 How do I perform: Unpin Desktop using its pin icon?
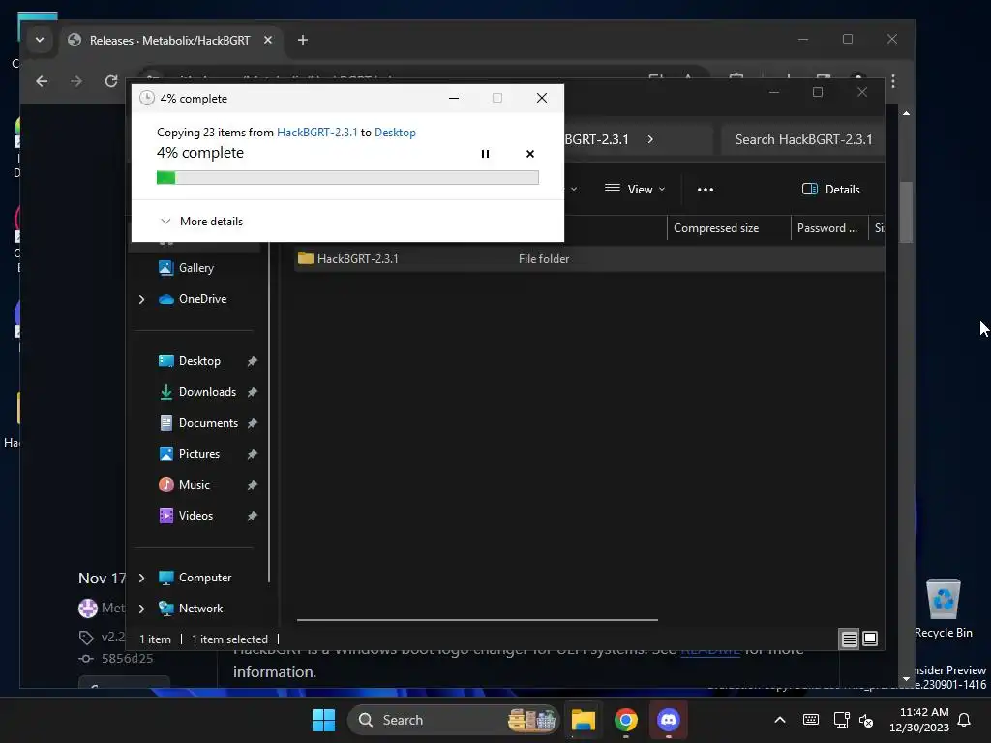pos(253,361)
